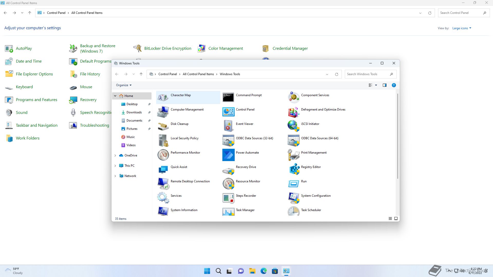Open iSCSI Initiator icon
This screenshot has height=277, width=493.
[293, 126]
